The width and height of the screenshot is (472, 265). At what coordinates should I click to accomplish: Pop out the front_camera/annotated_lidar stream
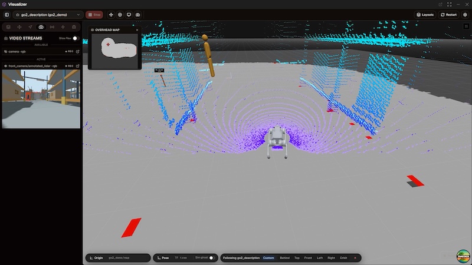click(78, 66)
